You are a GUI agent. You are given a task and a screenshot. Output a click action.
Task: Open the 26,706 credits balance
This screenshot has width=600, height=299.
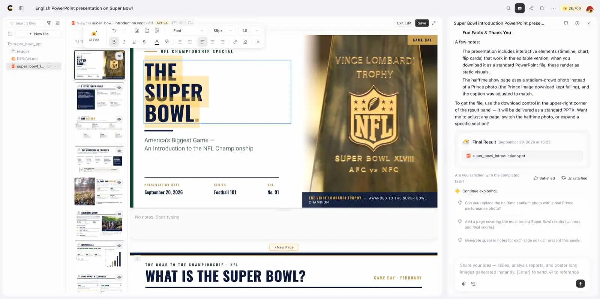tap(572, 8)
